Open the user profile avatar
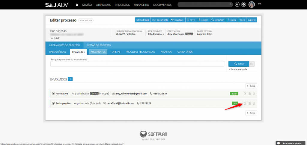This screenshot has height=145, width=307. pos(252,4)
